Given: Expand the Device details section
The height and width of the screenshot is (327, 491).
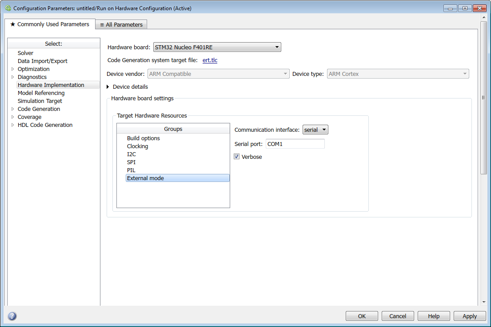Looking at the screenshot, I should coord(108,87).
